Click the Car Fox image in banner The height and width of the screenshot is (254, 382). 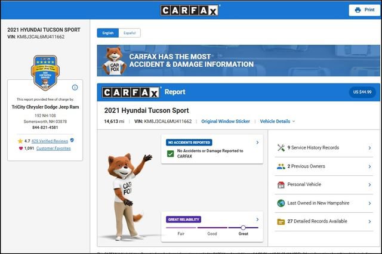(x=114, y=61)
